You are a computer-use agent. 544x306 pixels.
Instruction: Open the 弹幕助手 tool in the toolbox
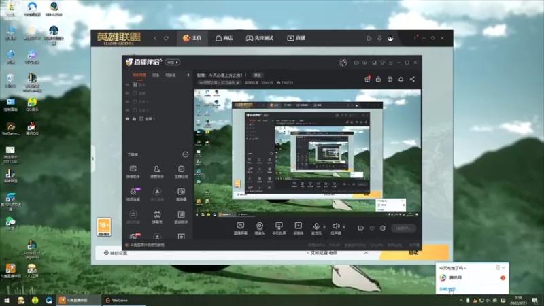133,172
